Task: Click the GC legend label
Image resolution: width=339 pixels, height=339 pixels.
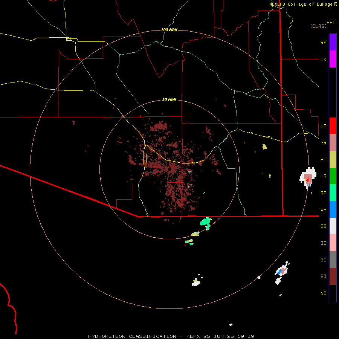Action: point(323,260)
